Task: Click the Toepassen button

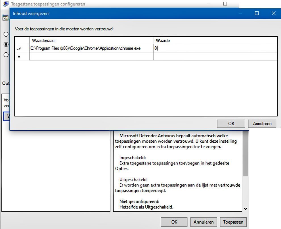Action: pyautogui.click(x=233, y=222)
